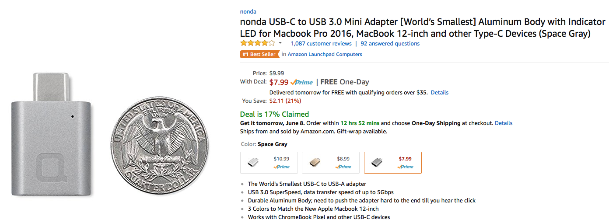Click Details after One-Day Shipping at checkout
This screenshot has width=609, height=223.
tap(504, 123)
